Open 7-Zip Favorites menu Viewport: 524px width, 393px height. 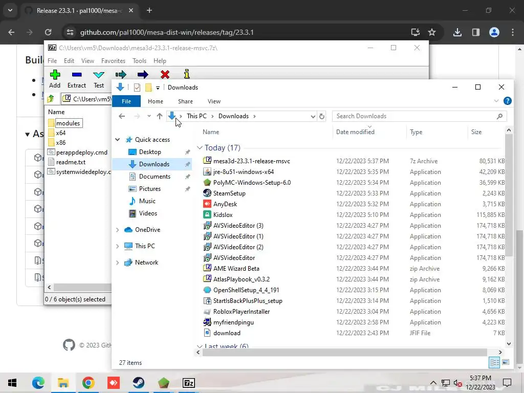pyautogui.click(x=113, y=61)
